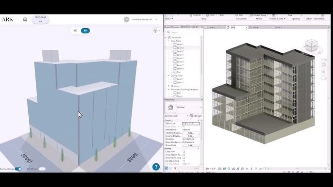This screenshot has height=187, width=333.
Task: Go to ARK home via house icon
Action: (x=25, y=19)
